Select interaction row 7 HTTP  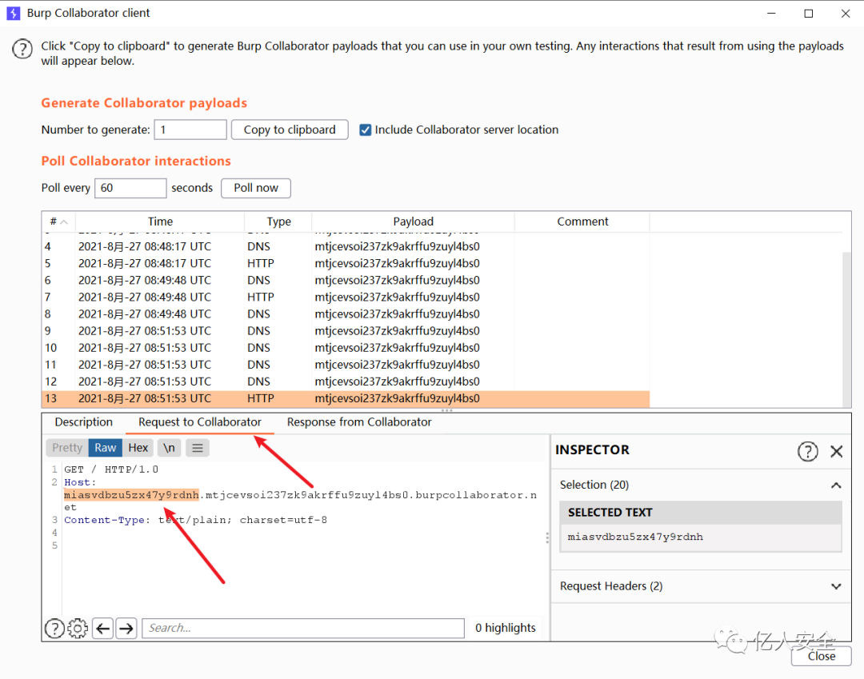pyautogui.click(x=346, y=298)
